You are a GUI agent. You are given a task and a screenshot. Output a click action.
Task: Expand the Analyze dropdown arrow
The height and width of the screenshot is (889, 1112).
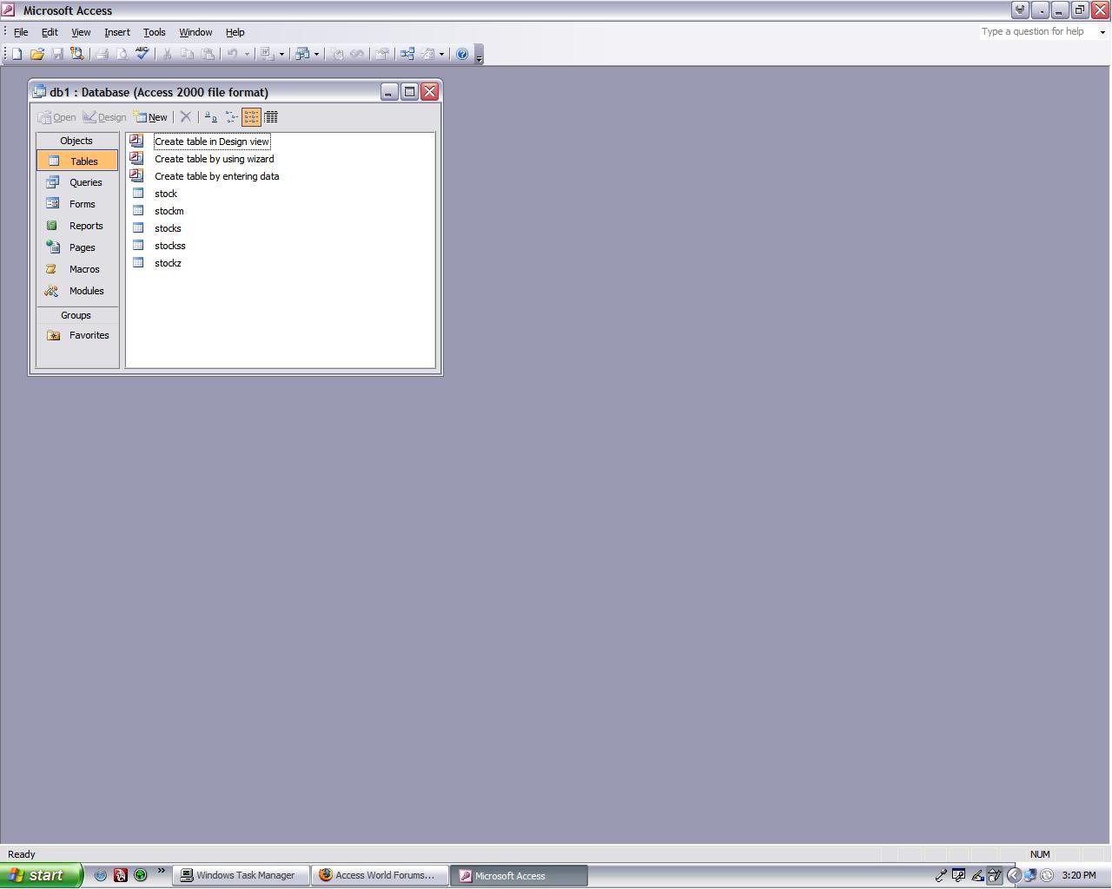(x=316, y=54)
